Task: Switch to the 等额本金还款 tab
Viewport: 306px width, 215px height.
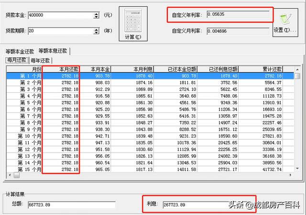Action: click(x=20, y=51)
